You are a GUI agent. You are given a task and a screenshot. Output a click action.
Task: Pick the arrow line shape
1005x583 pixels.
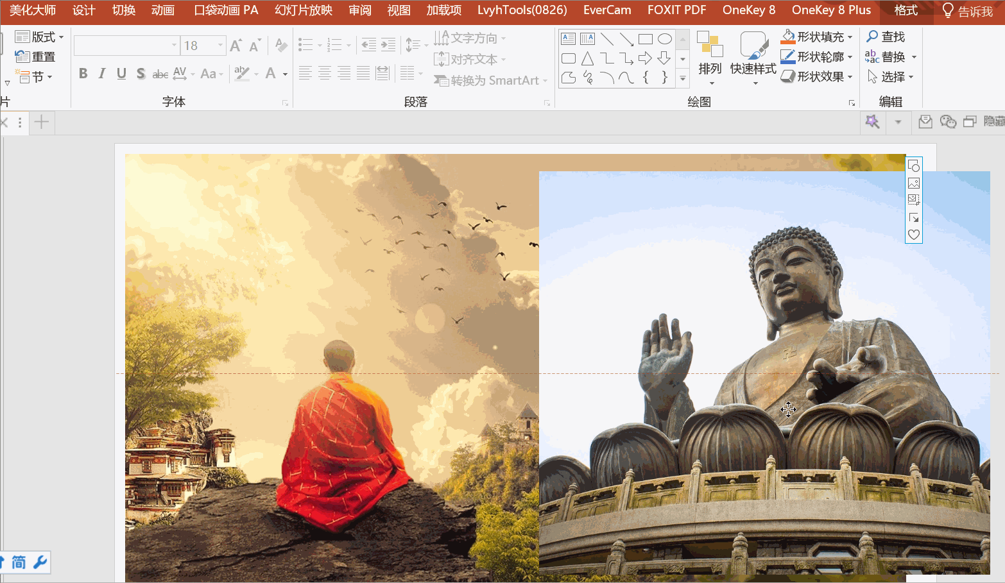(626, 39)
